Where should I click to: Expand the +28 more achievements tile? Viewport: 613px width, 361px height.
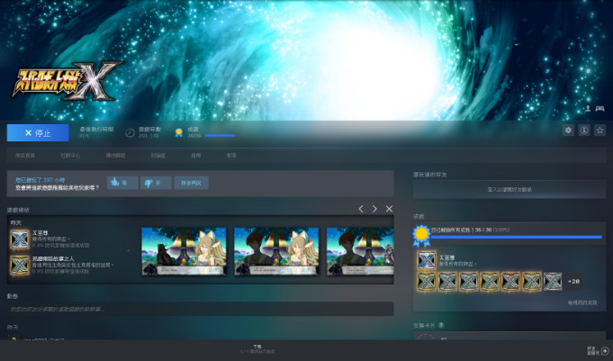(574, 282)
